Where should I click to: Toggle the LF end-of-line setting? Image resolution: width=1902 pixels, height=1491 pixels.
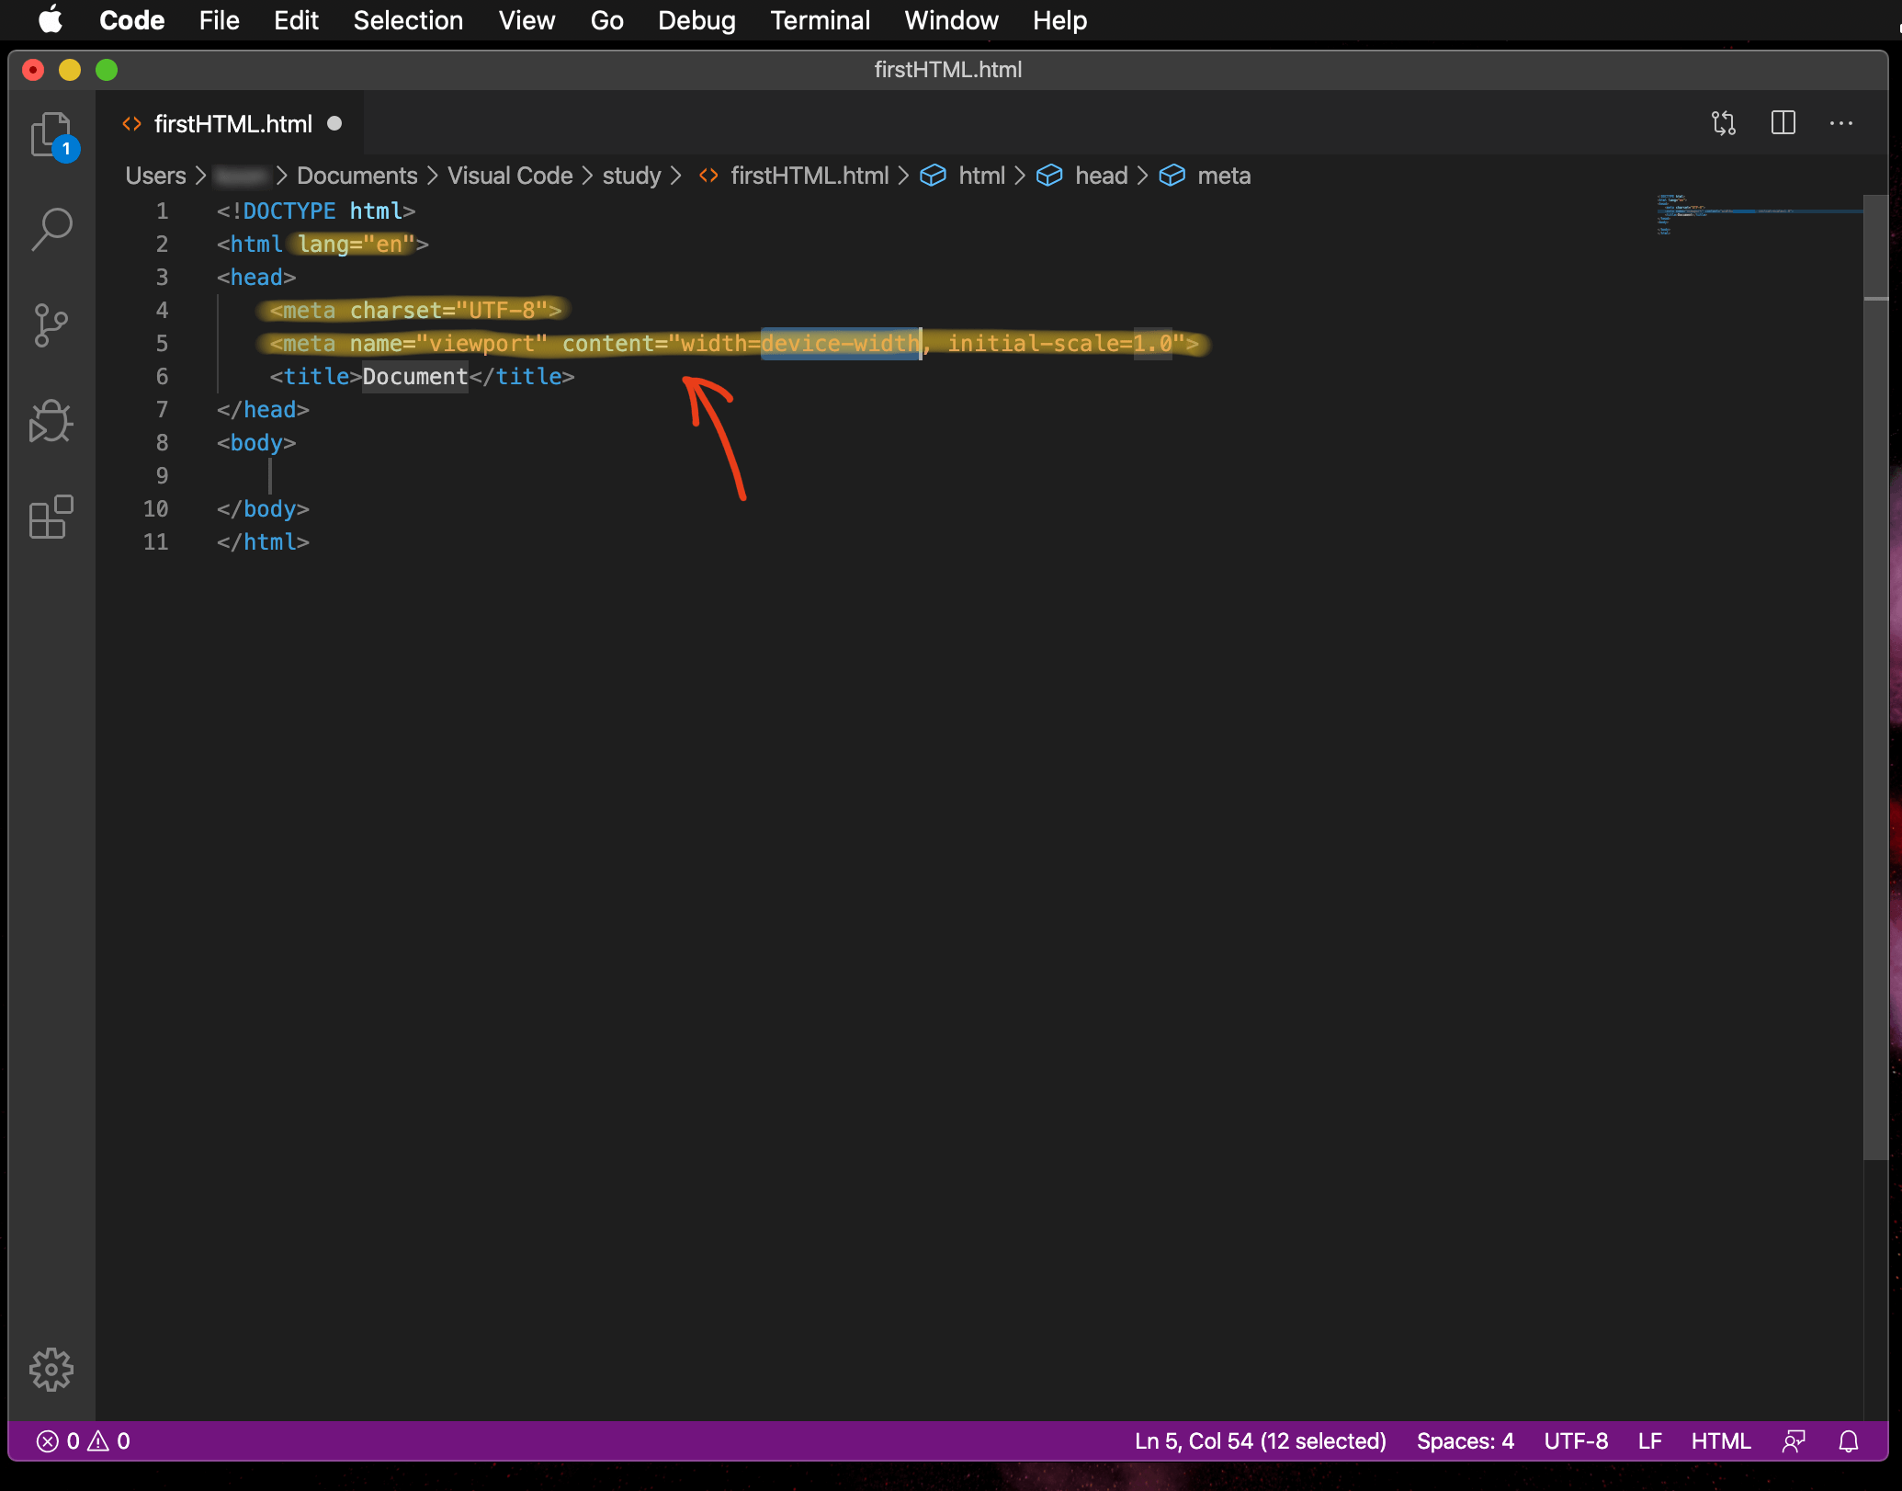pyautogui.click(x=1649, y=1441)
